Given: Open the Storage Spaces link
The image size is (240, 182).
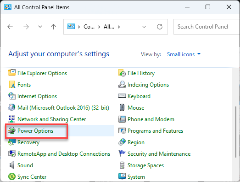Looking at the screenshot, I should click(x=146, y=165).
